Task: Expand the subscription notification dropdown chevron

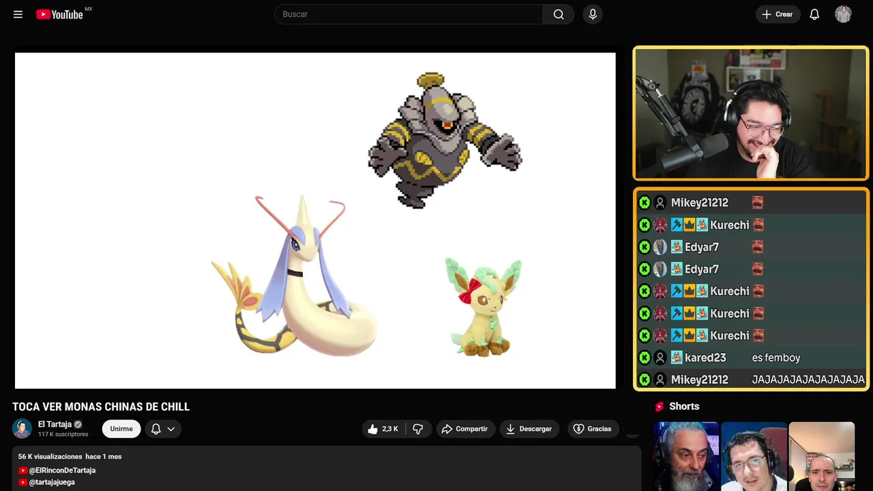Action: tap(171, 429)
